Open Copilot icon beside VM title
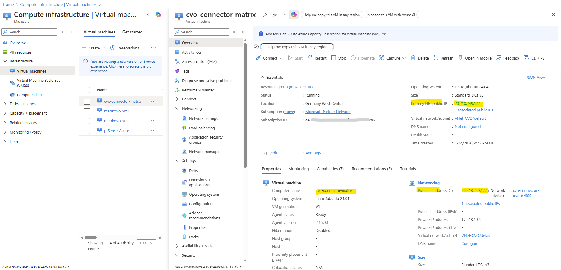Image resolution: width=561 pixels, height=270 pixels. coord(294,15)
